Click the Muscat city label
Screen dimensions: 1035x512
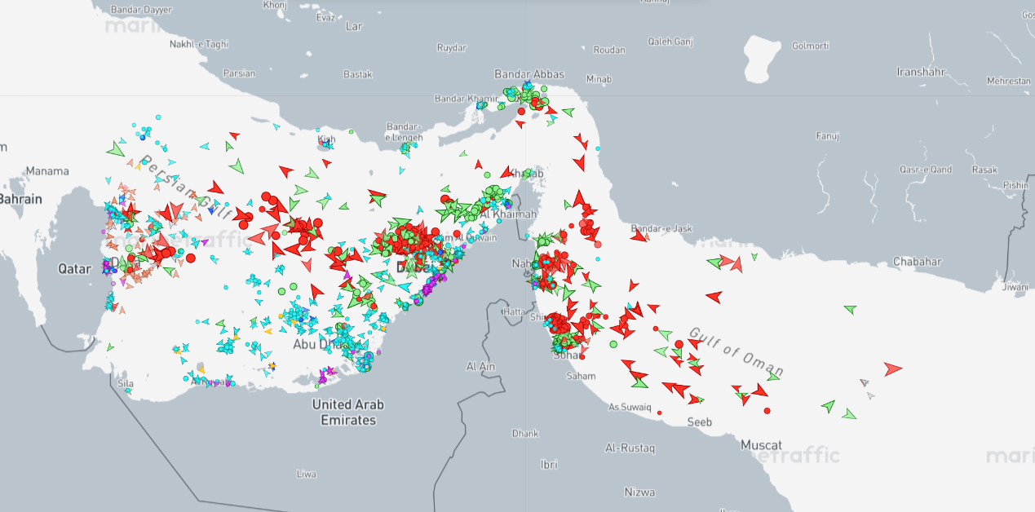click(761, 445)
